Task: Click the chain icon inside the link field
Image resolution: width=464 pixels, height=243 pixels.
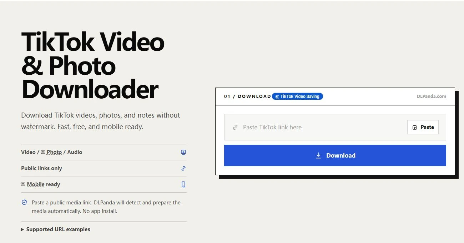Action: click(235, 127)
